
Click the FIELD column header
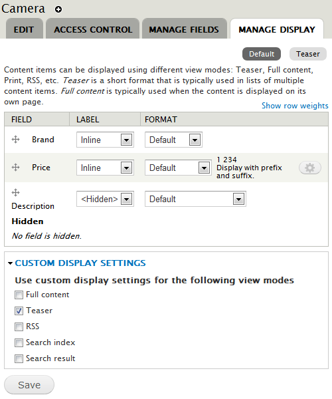(x=22, y=119)
